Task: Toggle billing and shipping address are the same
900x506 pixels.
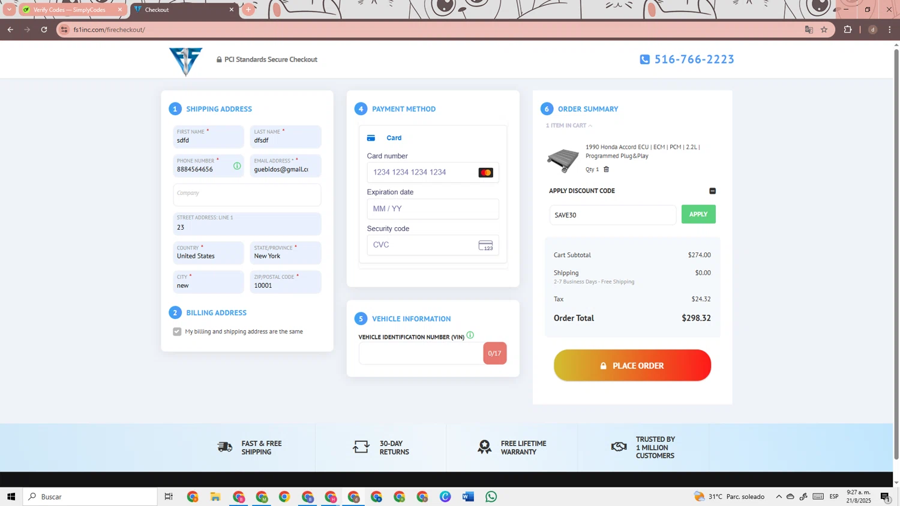Action: [177, 332]
